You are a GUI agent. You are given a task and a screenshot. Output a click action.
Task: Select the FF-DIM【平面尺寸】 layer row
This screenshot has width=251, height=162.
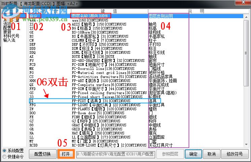(x=136, y=89)
